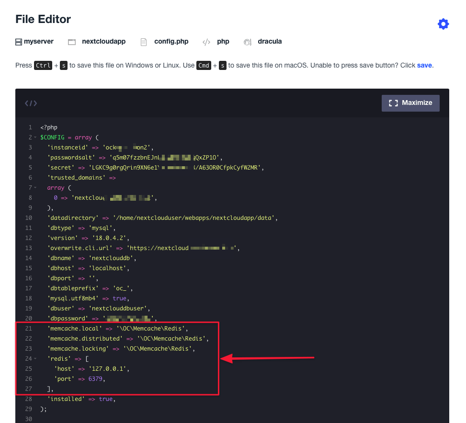Click the expand-arrows icon inside the Maximize button

click(x=394, y=103)
